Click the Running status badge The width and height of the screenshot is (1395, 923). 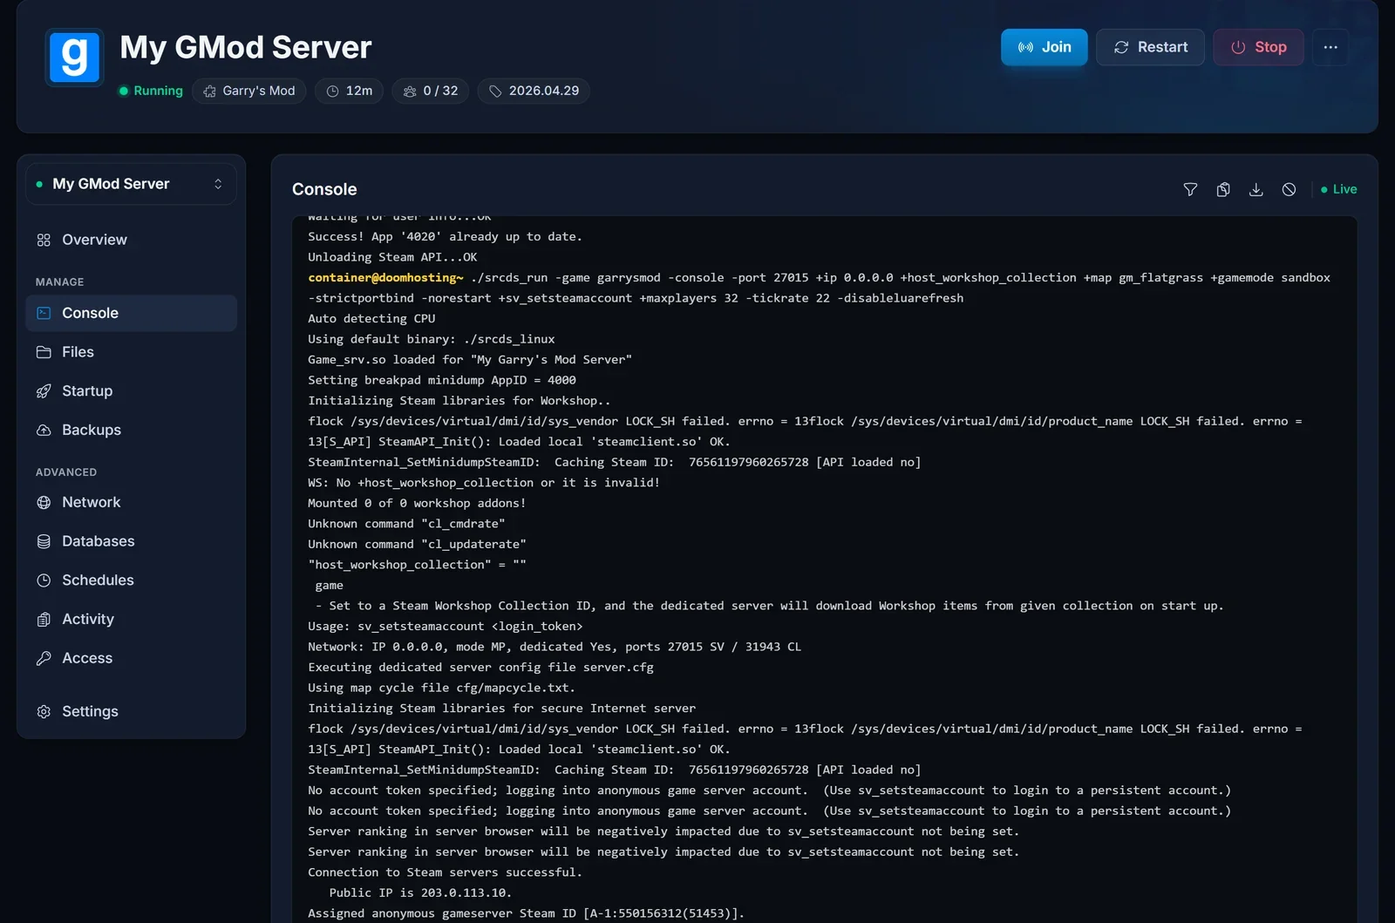coord(151,91)
